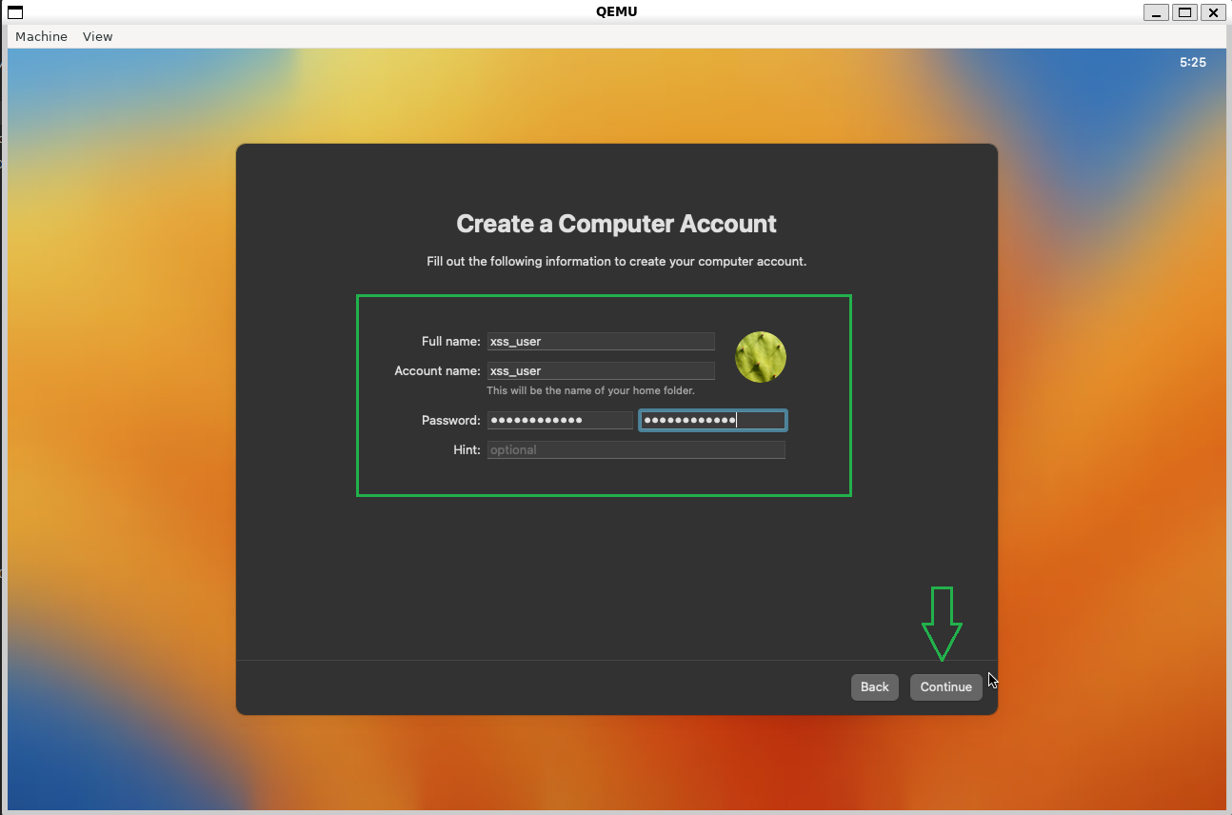Click the 'Password:' label

click(450, 420)
